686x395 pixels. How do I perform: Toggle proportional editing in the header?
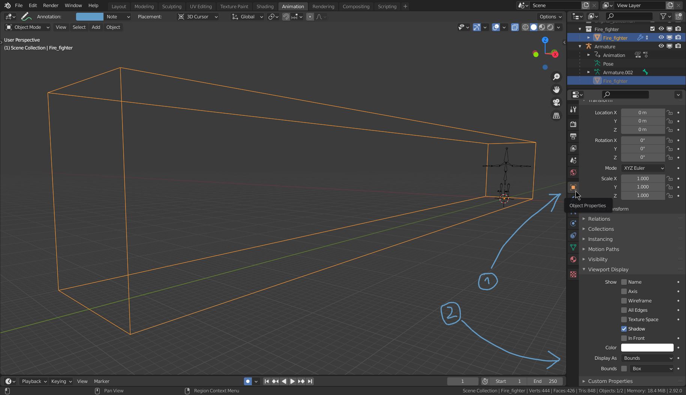click(310, 16)
